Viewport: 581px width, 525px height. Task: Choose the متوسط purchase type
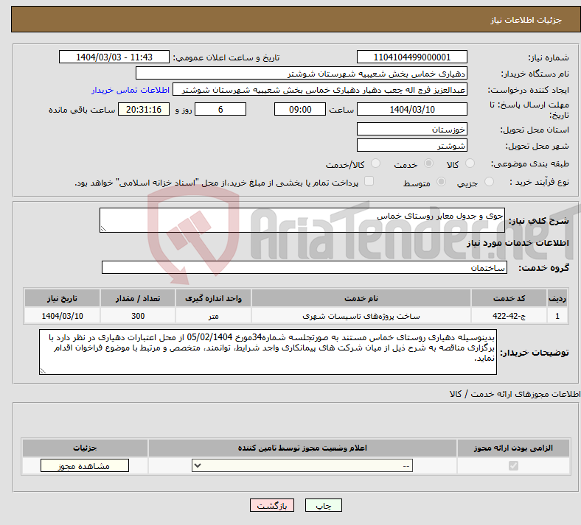(441, 181)
